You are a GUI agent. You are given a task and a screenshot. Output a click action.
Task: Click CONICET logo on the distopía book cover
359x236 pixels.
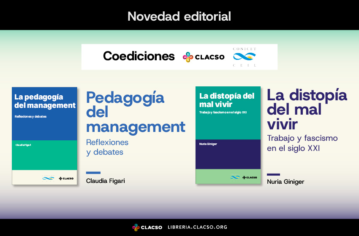pyautogui.click(x=235, y=177)
